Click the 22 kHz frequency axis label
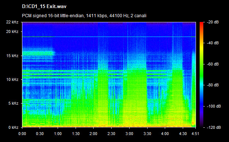This screenshot has width=229, height=142. click(x=12, y=22)
